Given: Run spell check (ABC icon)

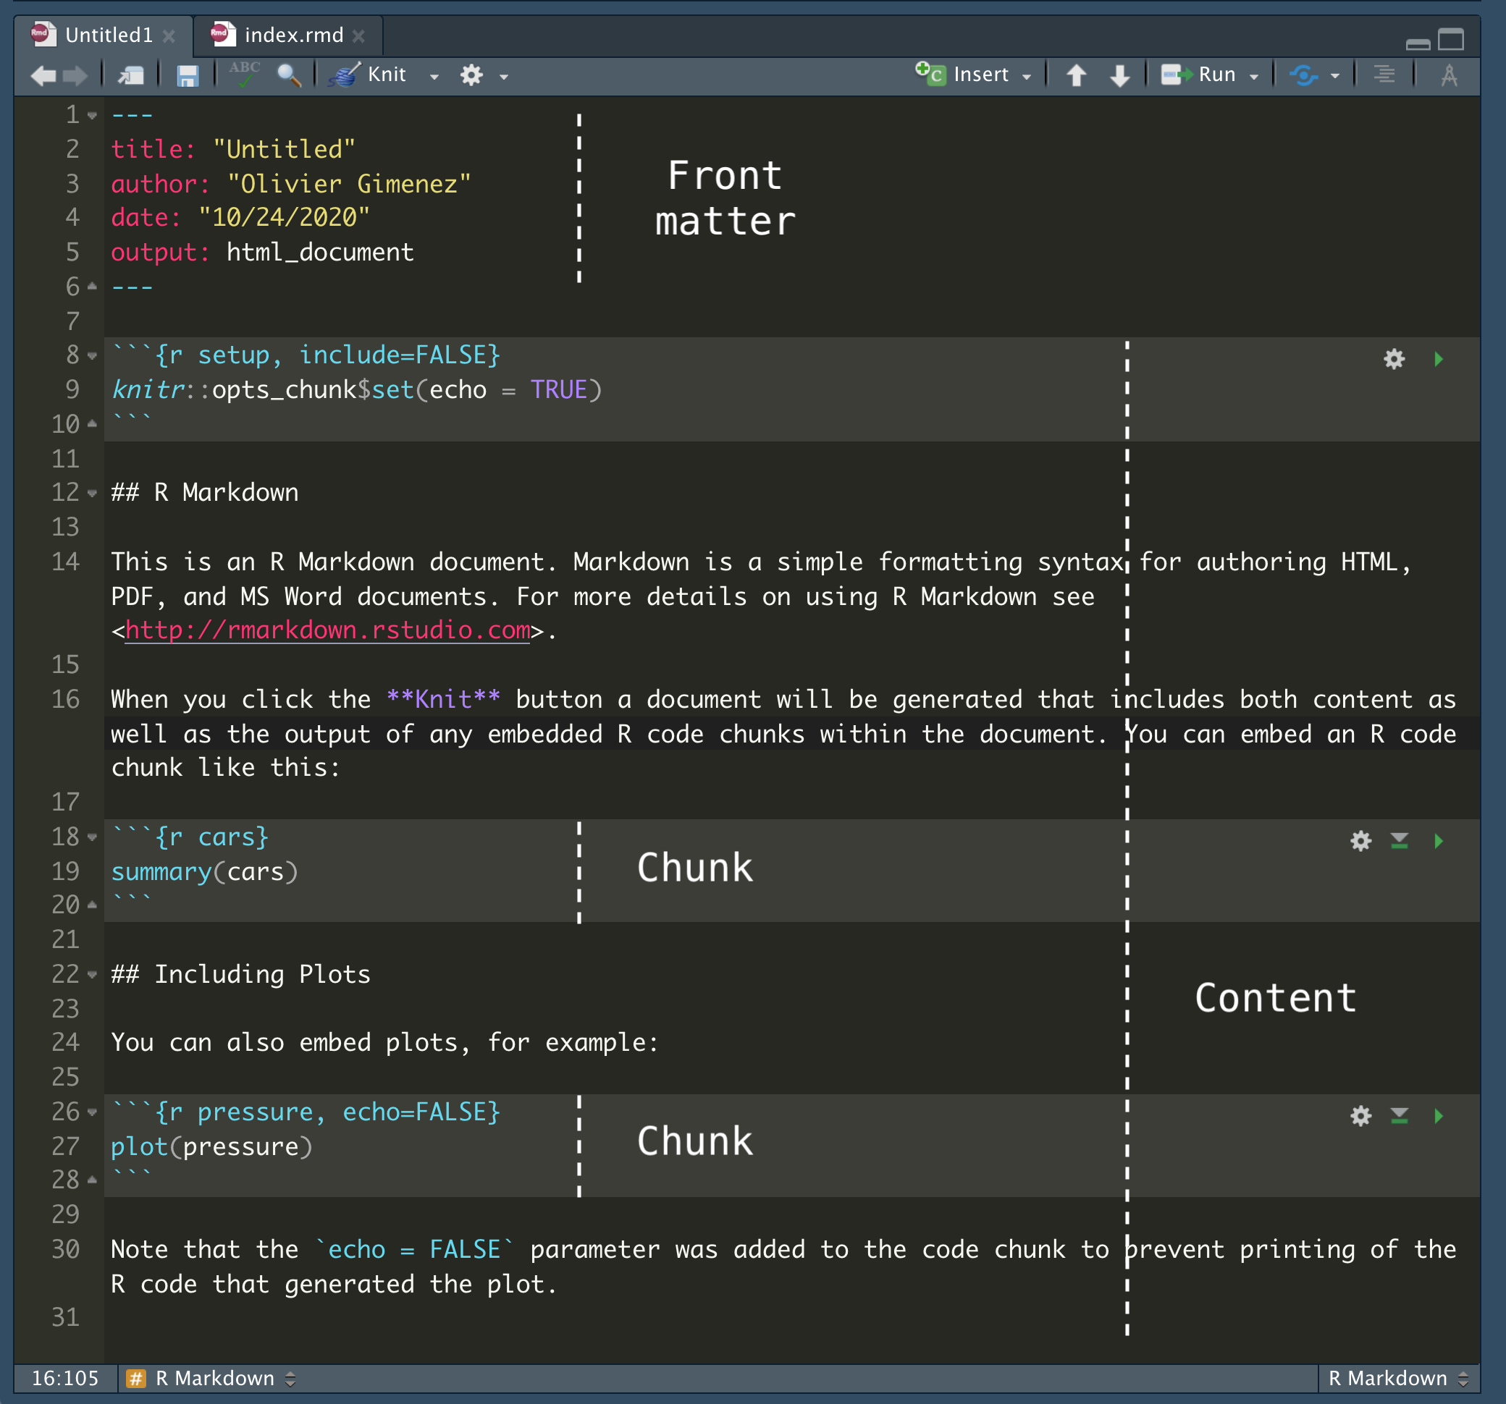Looking at the screenshot, I should click(x=245, y=75).
